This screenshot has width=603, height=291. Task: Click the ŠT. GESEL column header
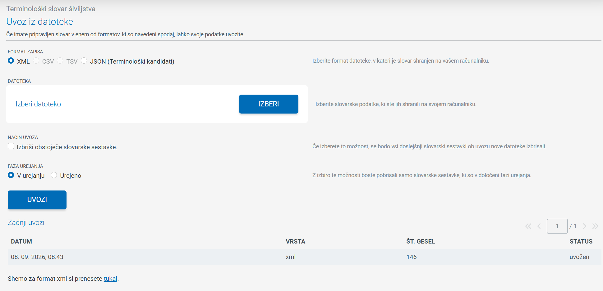coord(421,241)
